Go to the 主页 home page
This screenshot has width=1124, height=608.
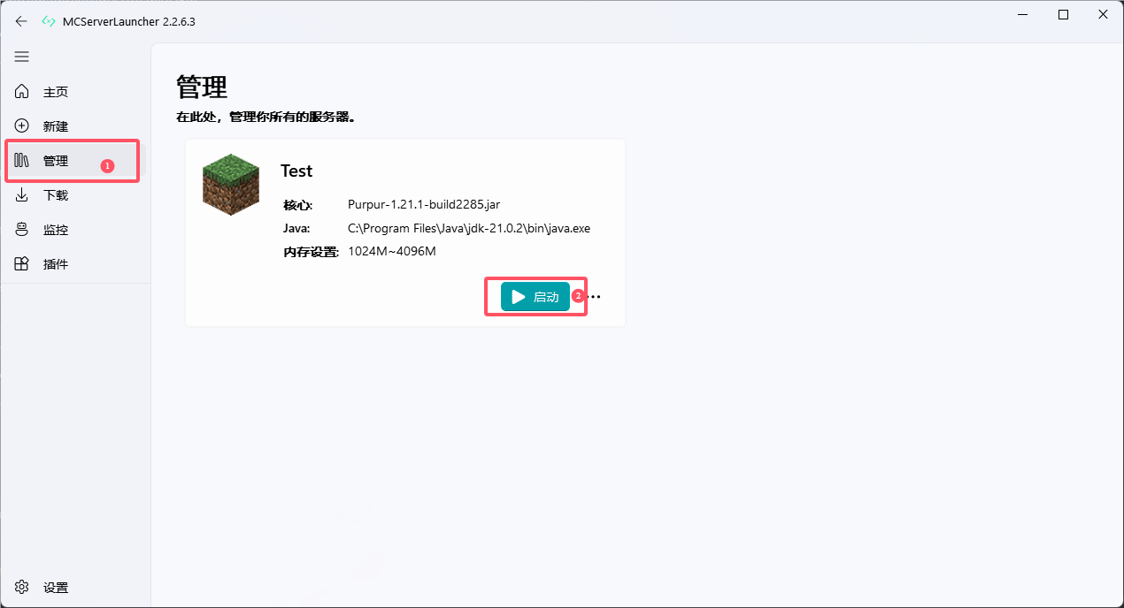[x=75, y=92]
